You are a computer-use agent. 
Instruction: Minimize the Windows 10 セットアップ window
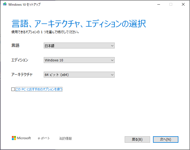(x=159, y=5)
